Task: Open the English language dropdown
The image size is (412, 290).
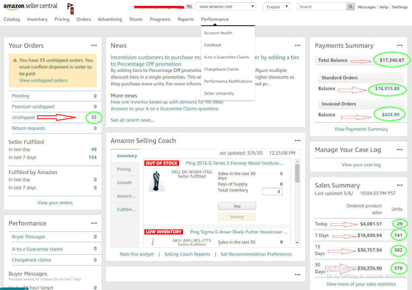Action: [276, 7]
